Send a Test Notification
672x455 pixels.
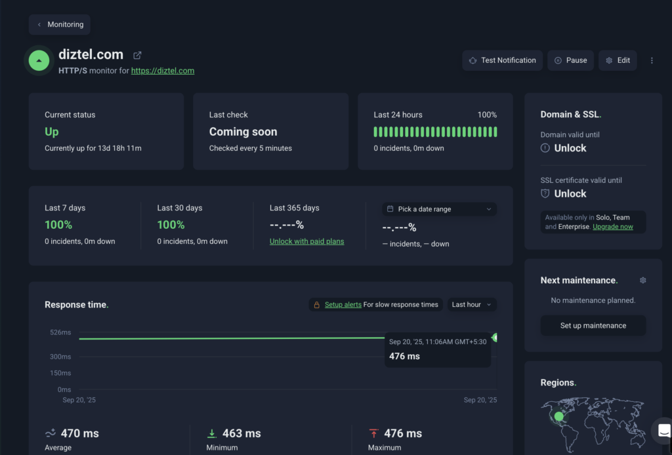click(x=502, y=60)
